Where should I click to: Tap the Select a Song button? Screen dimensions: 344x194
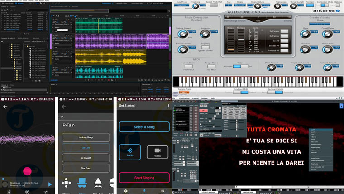pyautogui.click(x=144, y=127)
